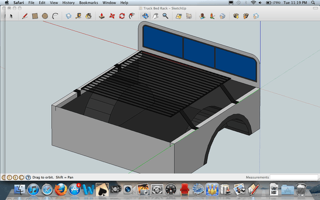Click the Orbit tool in toolbar
This screenshot has height=200, width=320.
(x=145, y=16)
